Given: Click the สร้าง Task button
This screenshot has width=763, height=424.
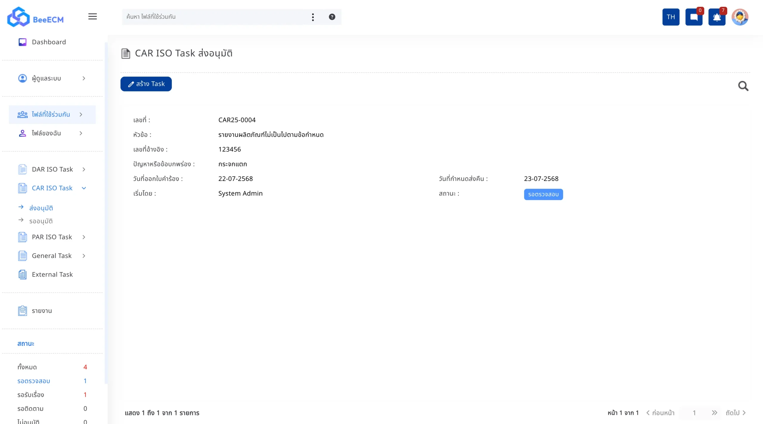Looking at the screenshot, I should 146,84.
